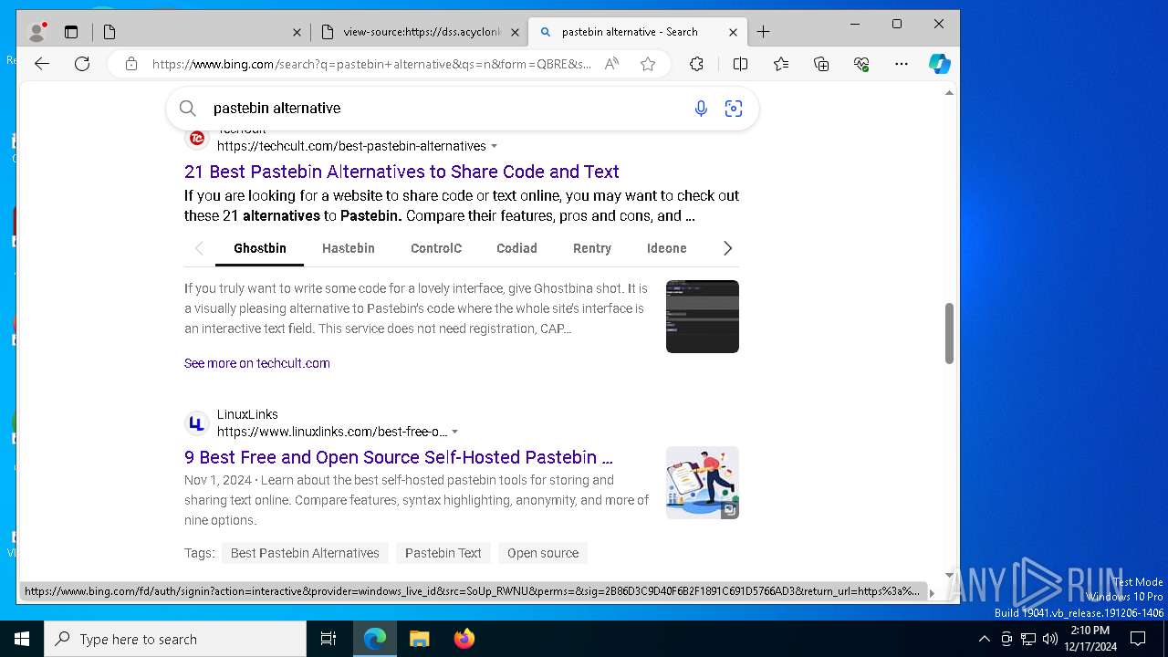Image resolution: width=1168 pixels, height=657 pixels.
Task: Select the Codiad carousel tab
Action: click(516, 248)
